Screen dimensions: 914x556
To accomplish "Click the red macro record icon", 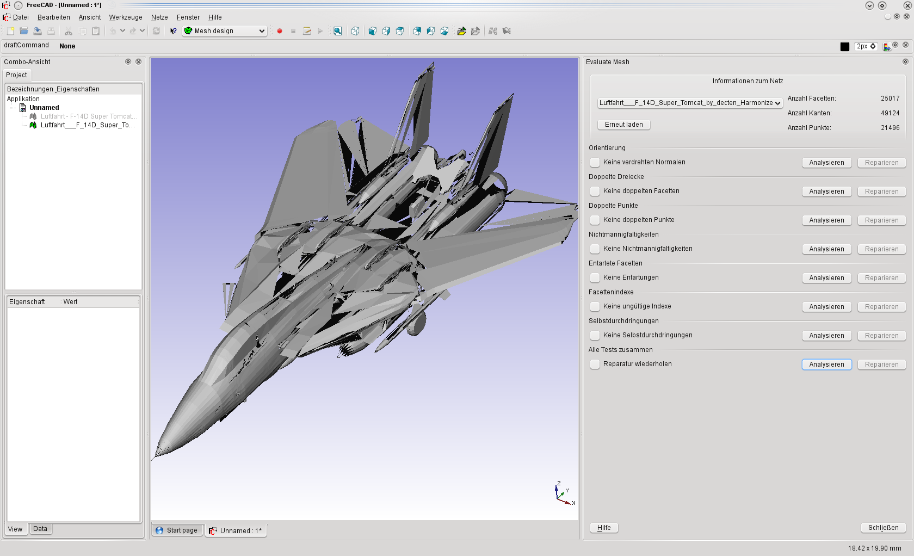I will 280,31.
